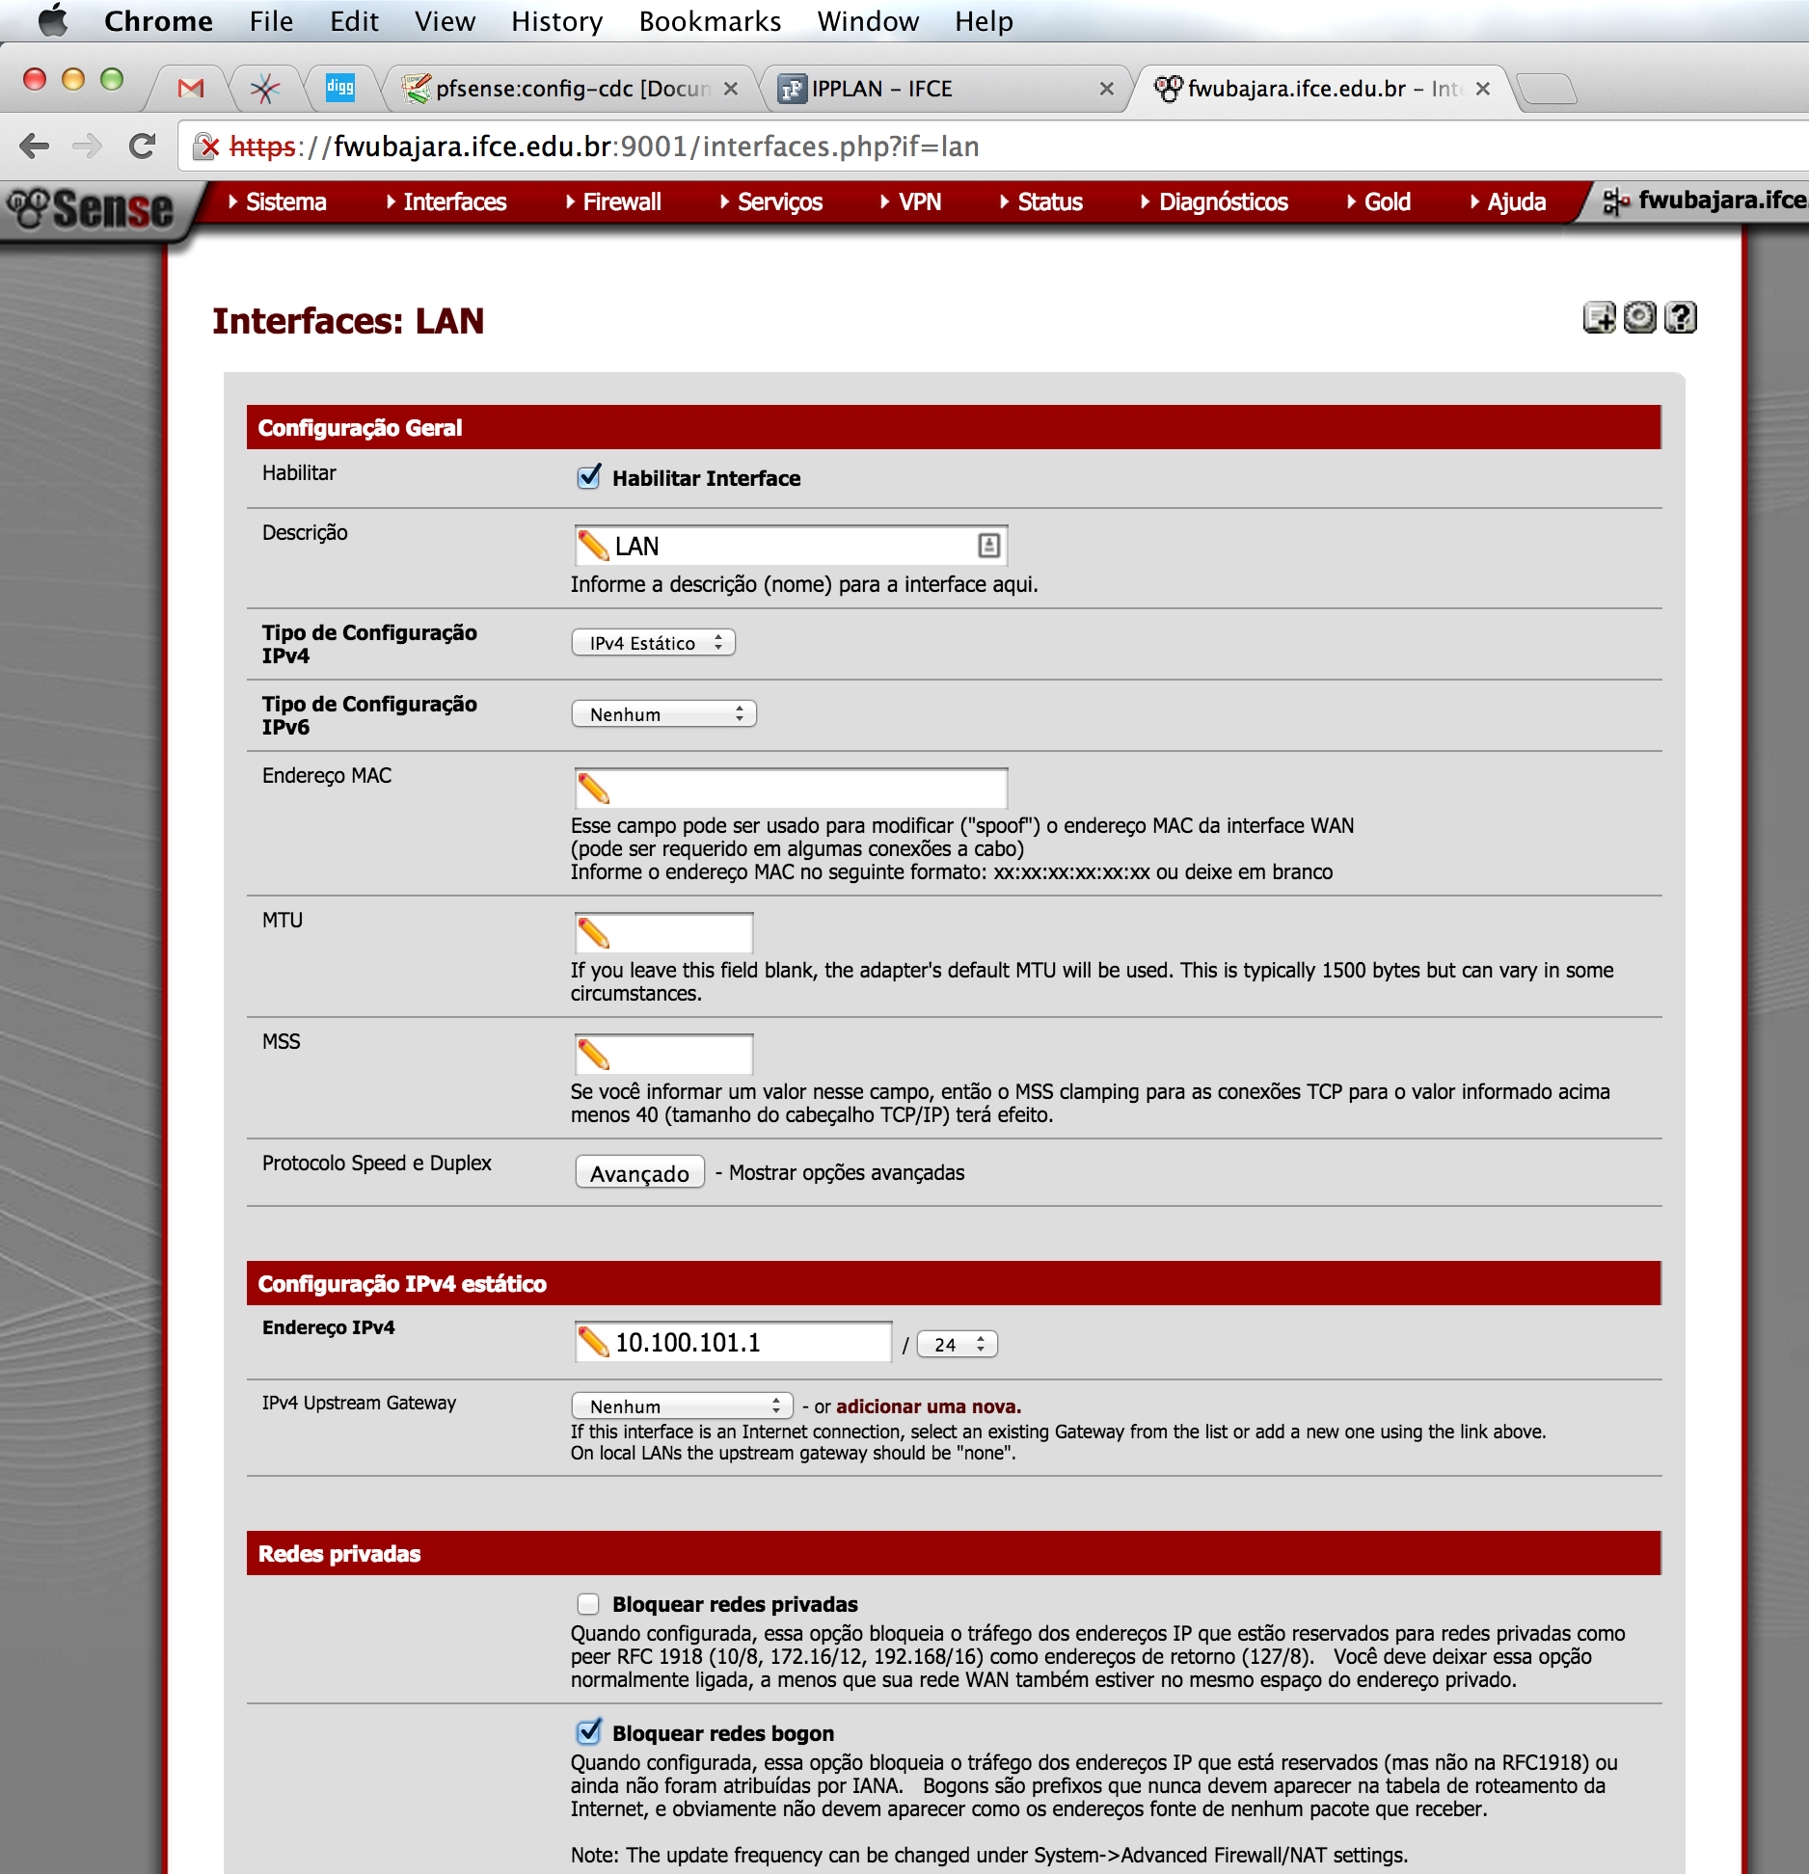This screenshot has height=1874, width=1809.
Task: Click the pencil icon in MSS field
Action: click(x=593, y=1055)
